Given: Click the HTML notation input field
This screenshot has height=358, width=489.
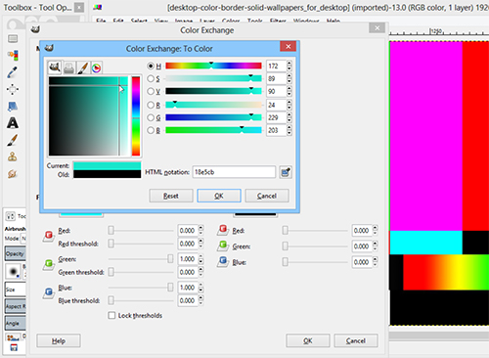Looking at the screenshot, I should 234,172.
